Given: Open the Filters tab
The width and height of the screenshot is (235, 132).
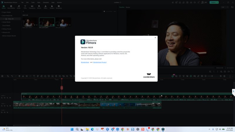Looking at the screenshot, I should click(x=46, y=7).
